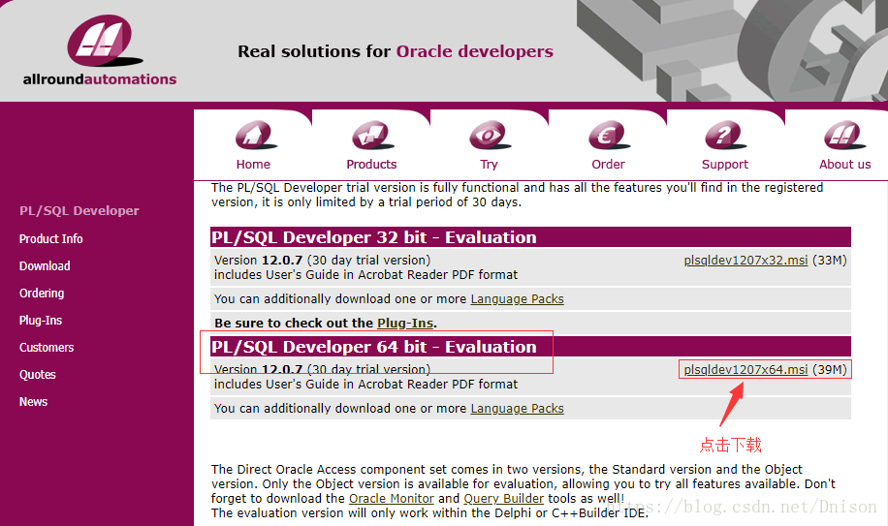Click the Try eye icon
888x526 pixels.
pyautogui.click(x=490, y=136)
